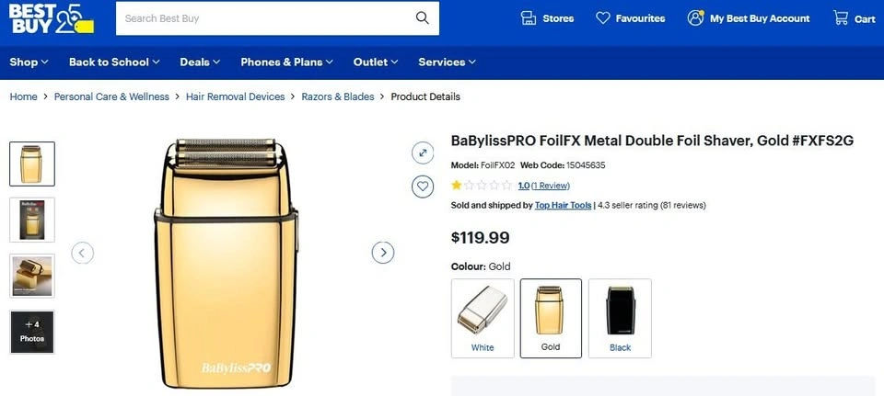Select the Black colour option
This screenshot has height=396, width=884.
(620, 319)
